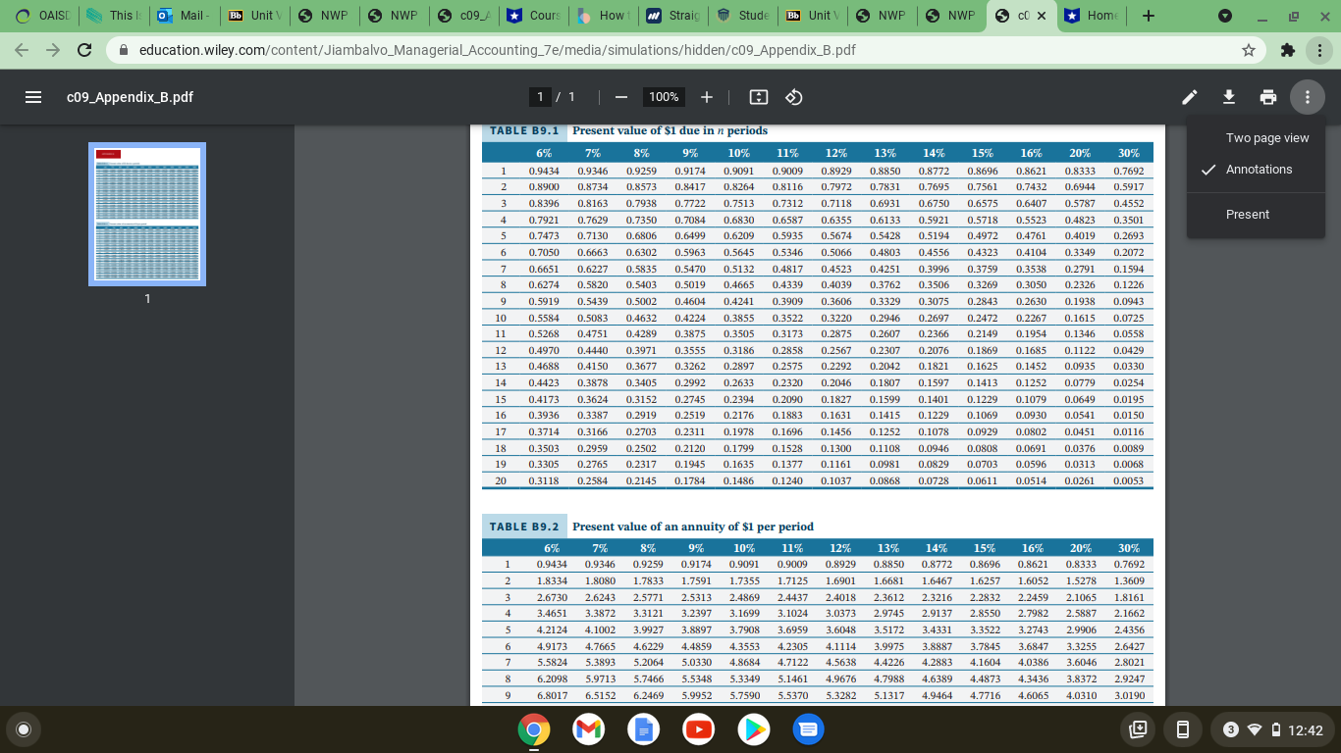Open Chrome's three-dot browser menu
1341x753 pixels.
click(x=1318, y=49)
